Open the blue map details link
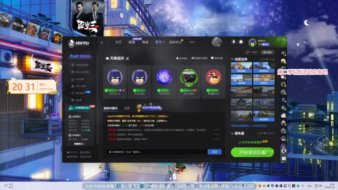 [x=249, y=125]
